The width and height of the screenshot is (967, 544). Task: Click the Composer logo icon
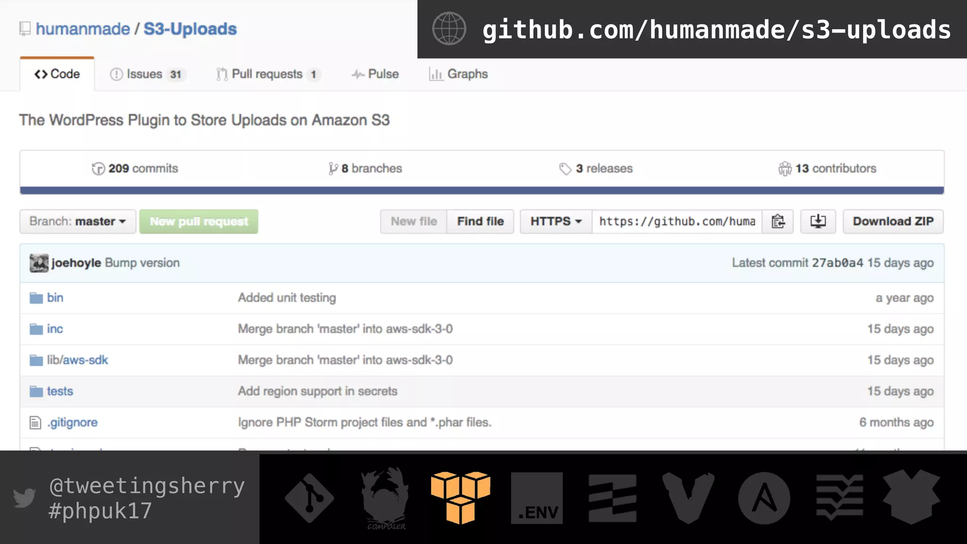pyautogui.click(x=386, y=498)
